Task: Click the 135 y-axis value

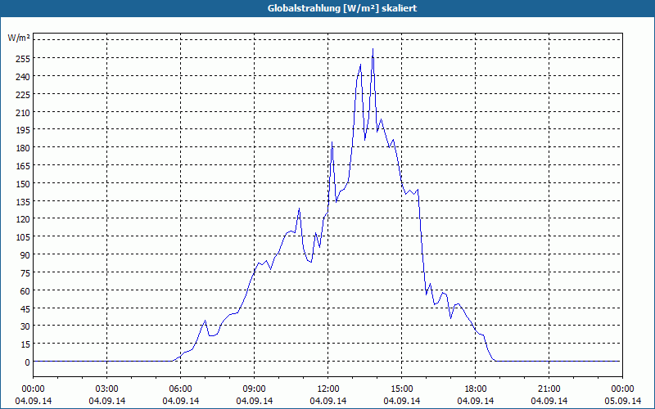Action: pos(22,202)
